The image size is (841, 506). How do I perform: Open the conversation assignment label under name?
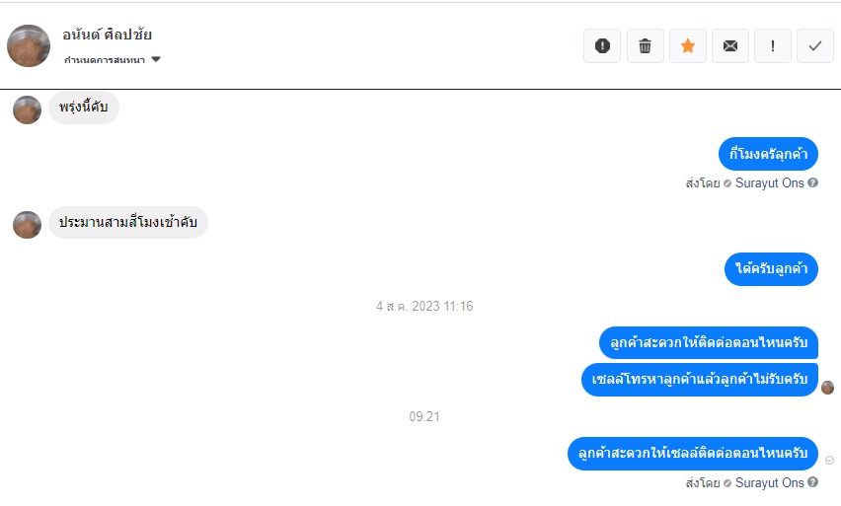click(105, 60)
